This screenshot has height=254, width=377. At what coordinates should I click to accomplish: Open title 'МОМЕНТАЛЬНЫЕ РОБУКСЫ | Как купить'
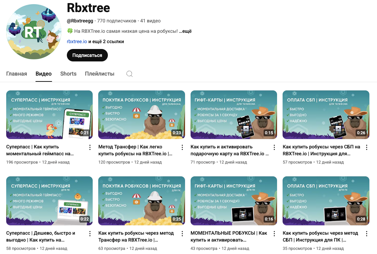point(229,236)
